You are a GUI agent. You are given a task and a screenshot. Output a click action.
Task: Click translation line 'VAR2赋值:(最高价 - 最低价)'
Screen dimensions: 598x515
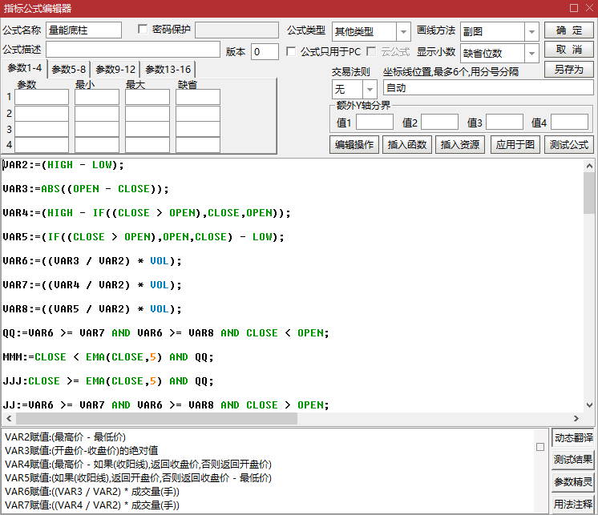[65, 437]
